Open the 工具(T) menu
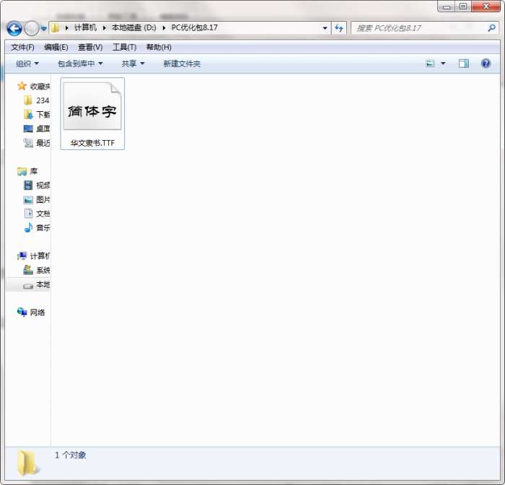 click(x=124, y=48)
